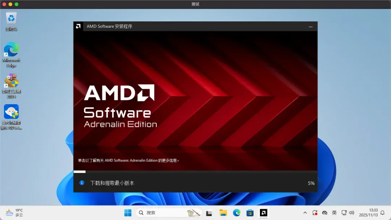The image size is (391, 220).
Task: Click the Windows Start button
Action: 128,213
